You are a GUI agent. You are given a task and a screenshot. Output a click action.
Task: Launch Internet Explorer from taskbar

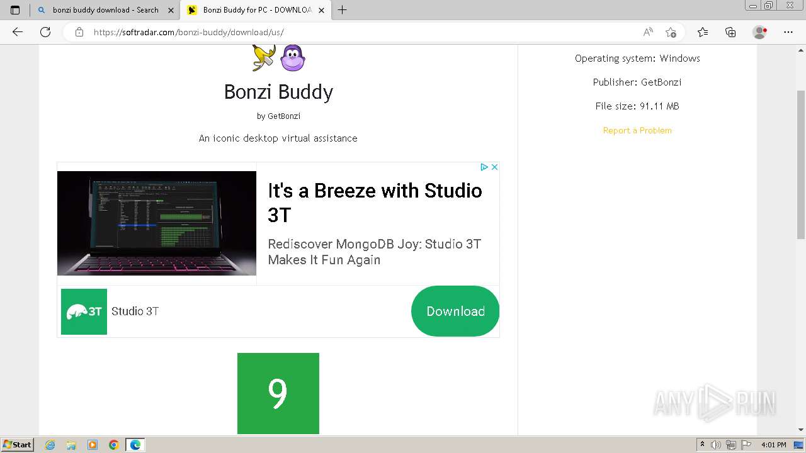tap(50, 445)
